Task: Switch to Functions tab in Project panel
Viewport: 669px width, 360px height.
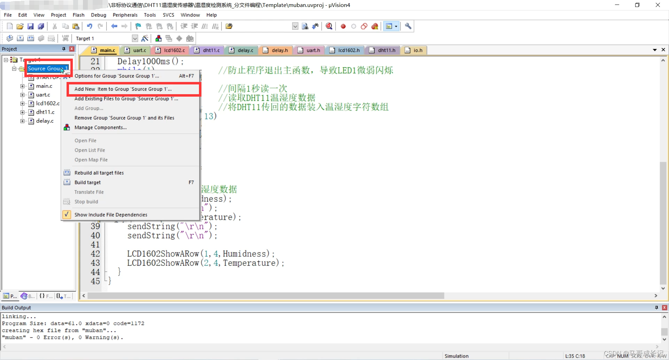Action: [46, 296]
